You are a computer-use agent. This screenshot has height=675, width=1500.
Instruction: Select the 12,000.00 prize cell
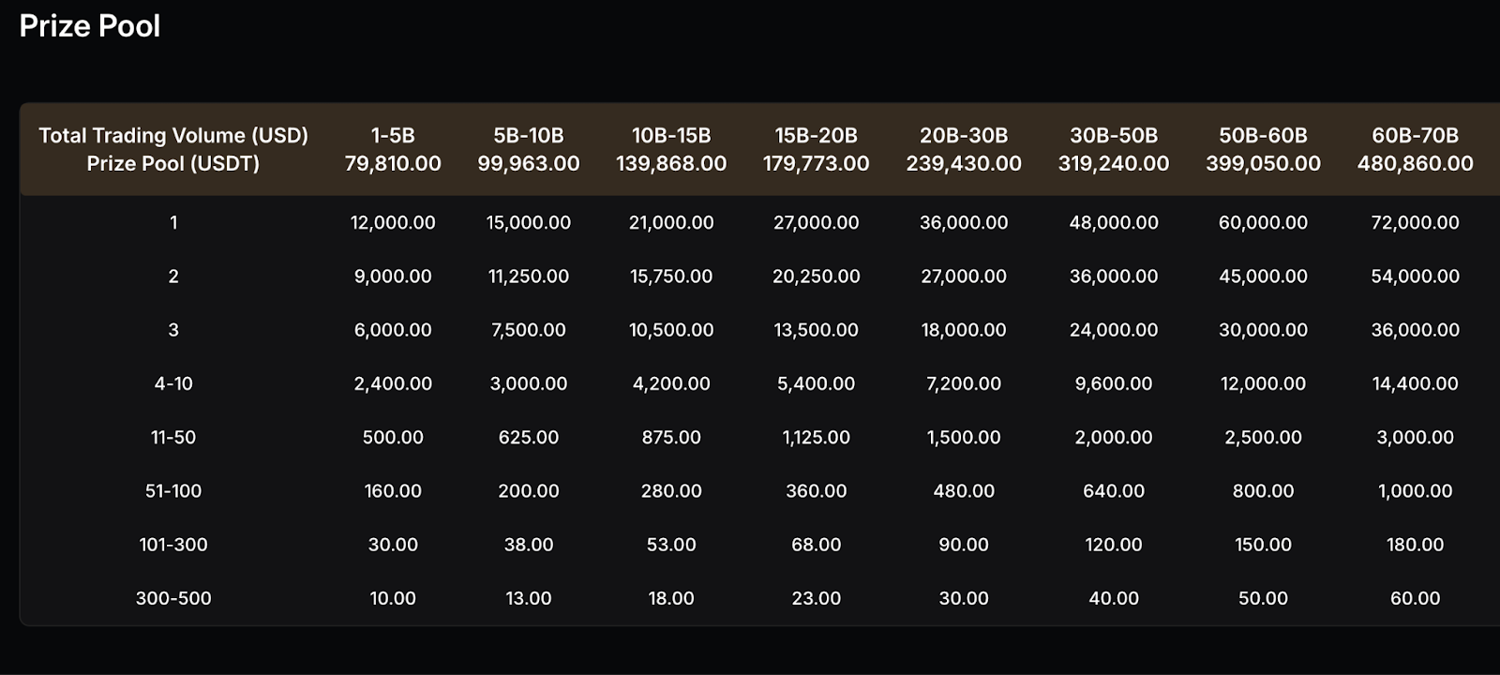[x=392, y=223]
